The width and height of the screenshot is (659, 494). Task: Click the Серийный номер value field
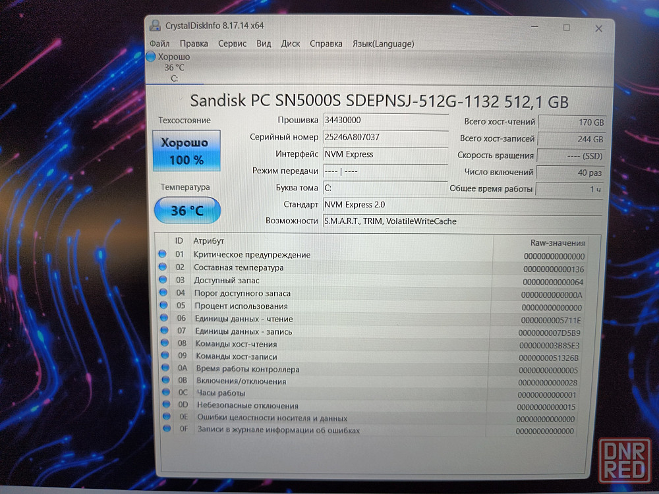pos(385,138)
